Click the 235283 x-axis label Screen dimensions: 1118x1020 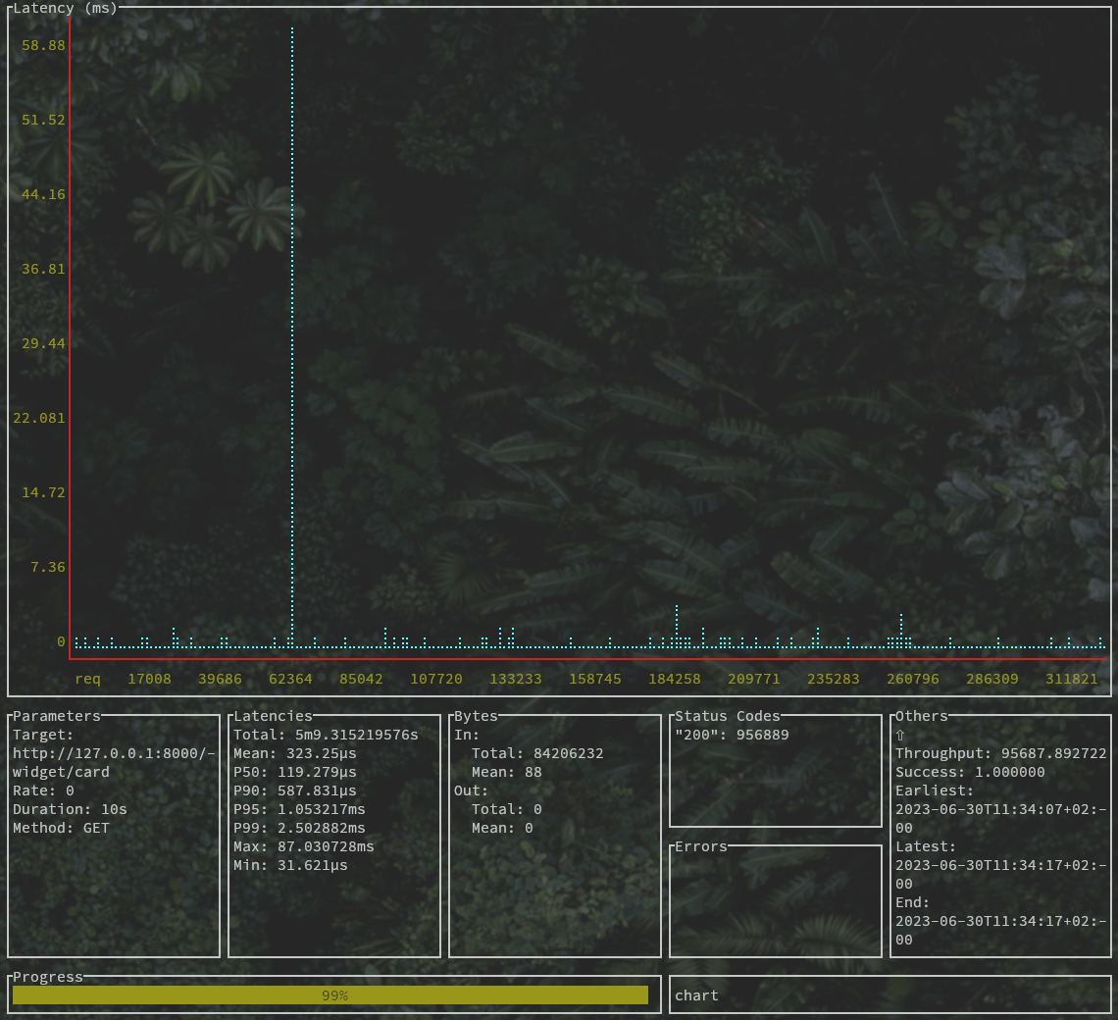click(x=834, y=679)
